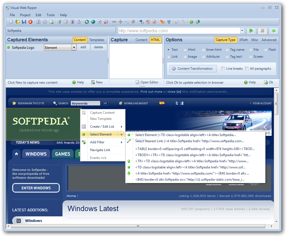Click the green back arrow navigation button
This screenshot has width=287, height=237.
(273, 31)
